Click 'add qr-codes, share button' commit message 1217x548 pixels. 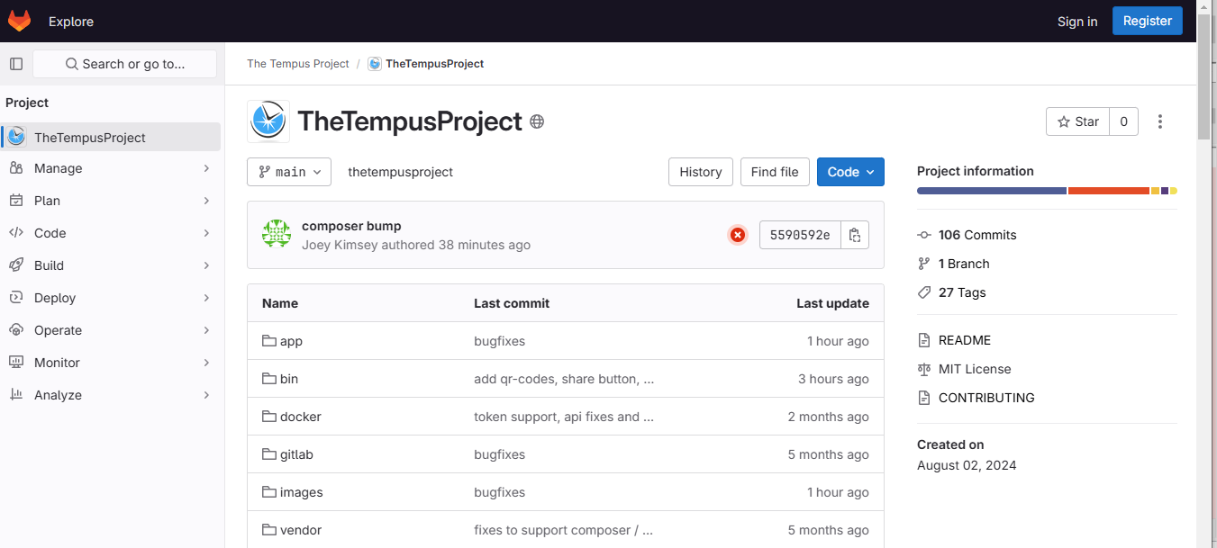pos(564,379)
